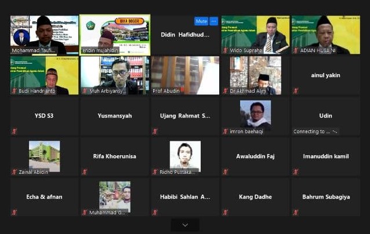Click muted mic icon on Rifa Khoerunisa tile
This screenshot has width=370, height=234.
(84, 172)
